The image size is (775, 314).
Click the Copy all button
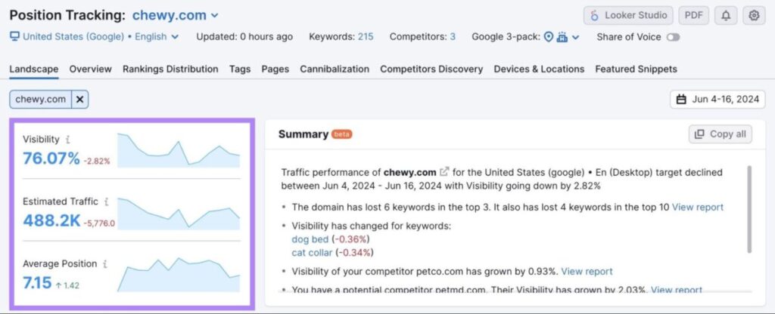tap(721, 134)
